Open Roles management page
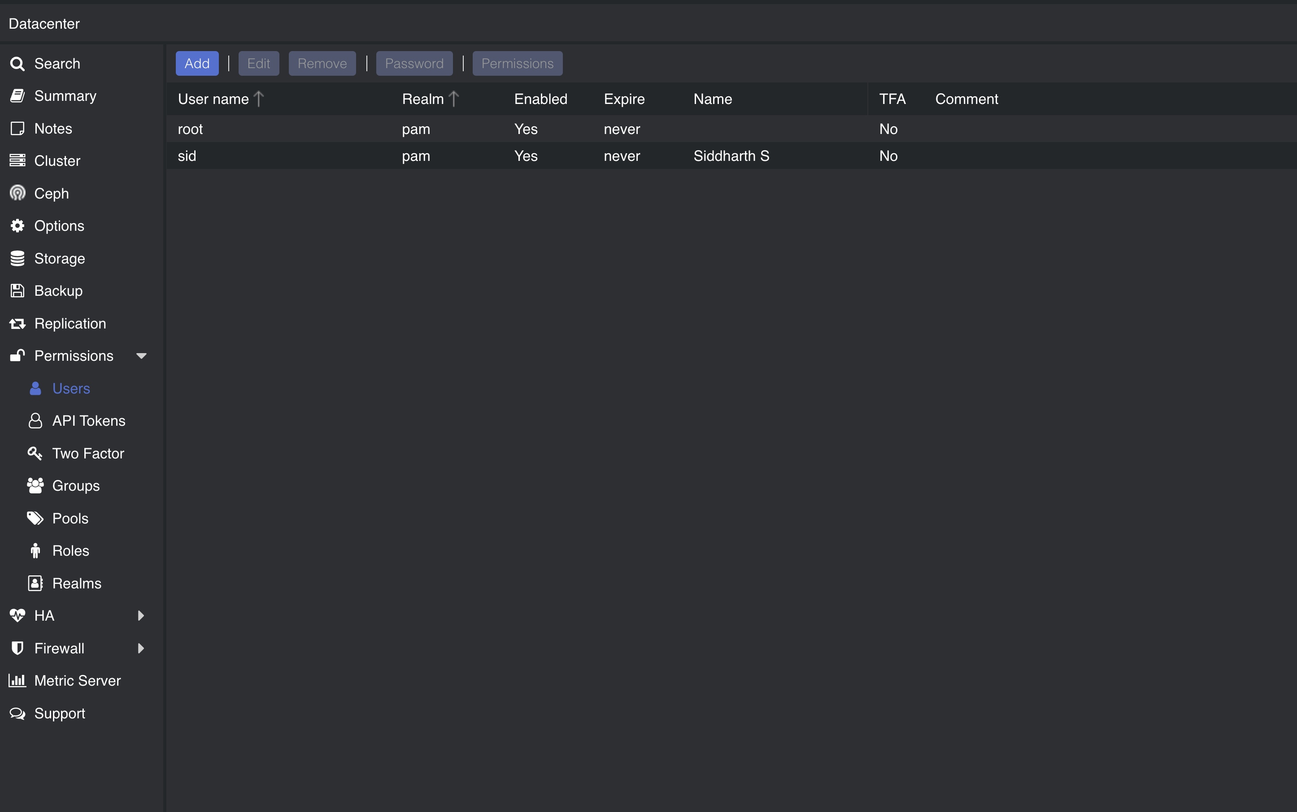The height and width of the screenshot is (812, 1297). [70, 550]
